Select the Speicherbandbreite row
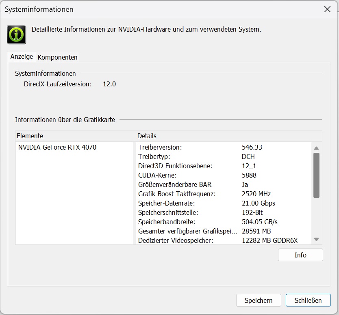The height and width of the screenshot is (315, 339). pos(167,222)
